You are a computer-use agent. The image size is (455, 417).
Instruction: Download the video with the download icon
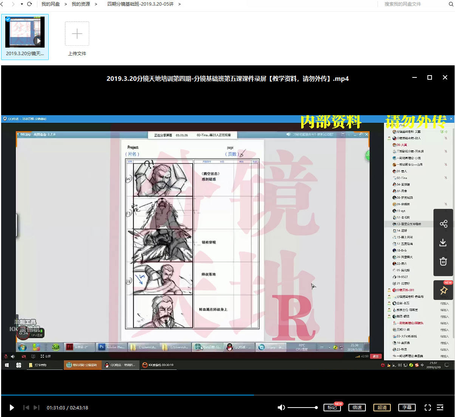point(443,242)
